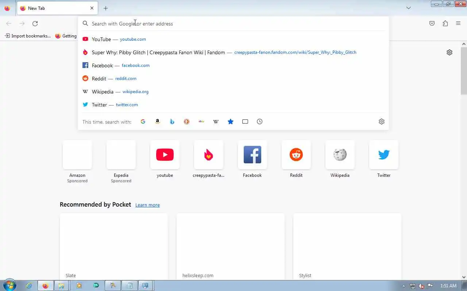The image size is (467, 291).
Task: Search in Bookmarks star icon
Action: pyautogui.click(x=231, y=121)
